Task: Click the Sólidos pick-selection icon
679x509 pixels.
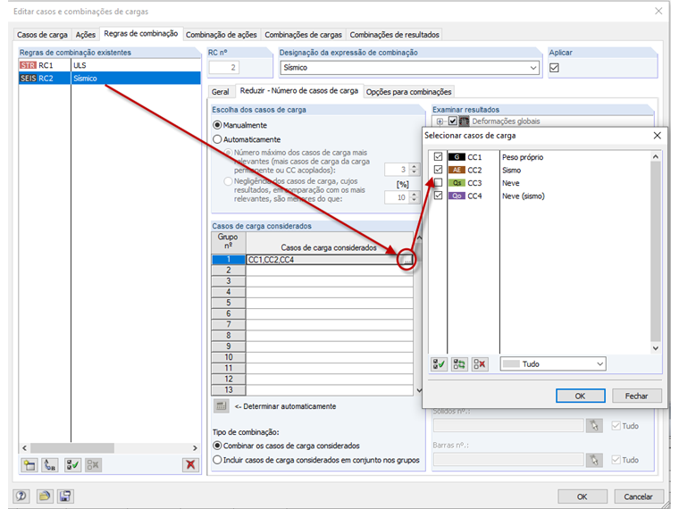Action: tap(594, 426)
